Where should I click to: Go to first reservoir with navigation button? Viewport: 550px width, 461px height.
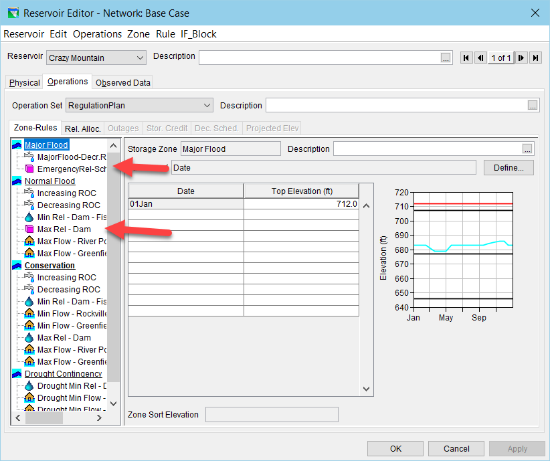[x=466, y=58]
